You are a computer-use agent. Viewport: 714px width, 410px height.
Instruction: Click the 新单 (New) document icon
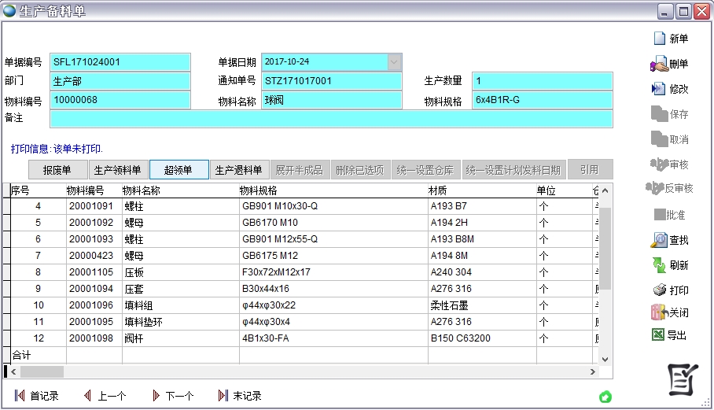tap(659, 39)
